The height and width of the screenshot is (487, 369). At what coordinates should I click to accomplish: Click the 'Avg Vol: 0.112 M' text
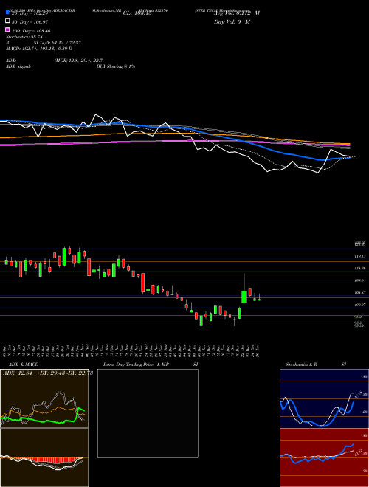pos(237,13)
